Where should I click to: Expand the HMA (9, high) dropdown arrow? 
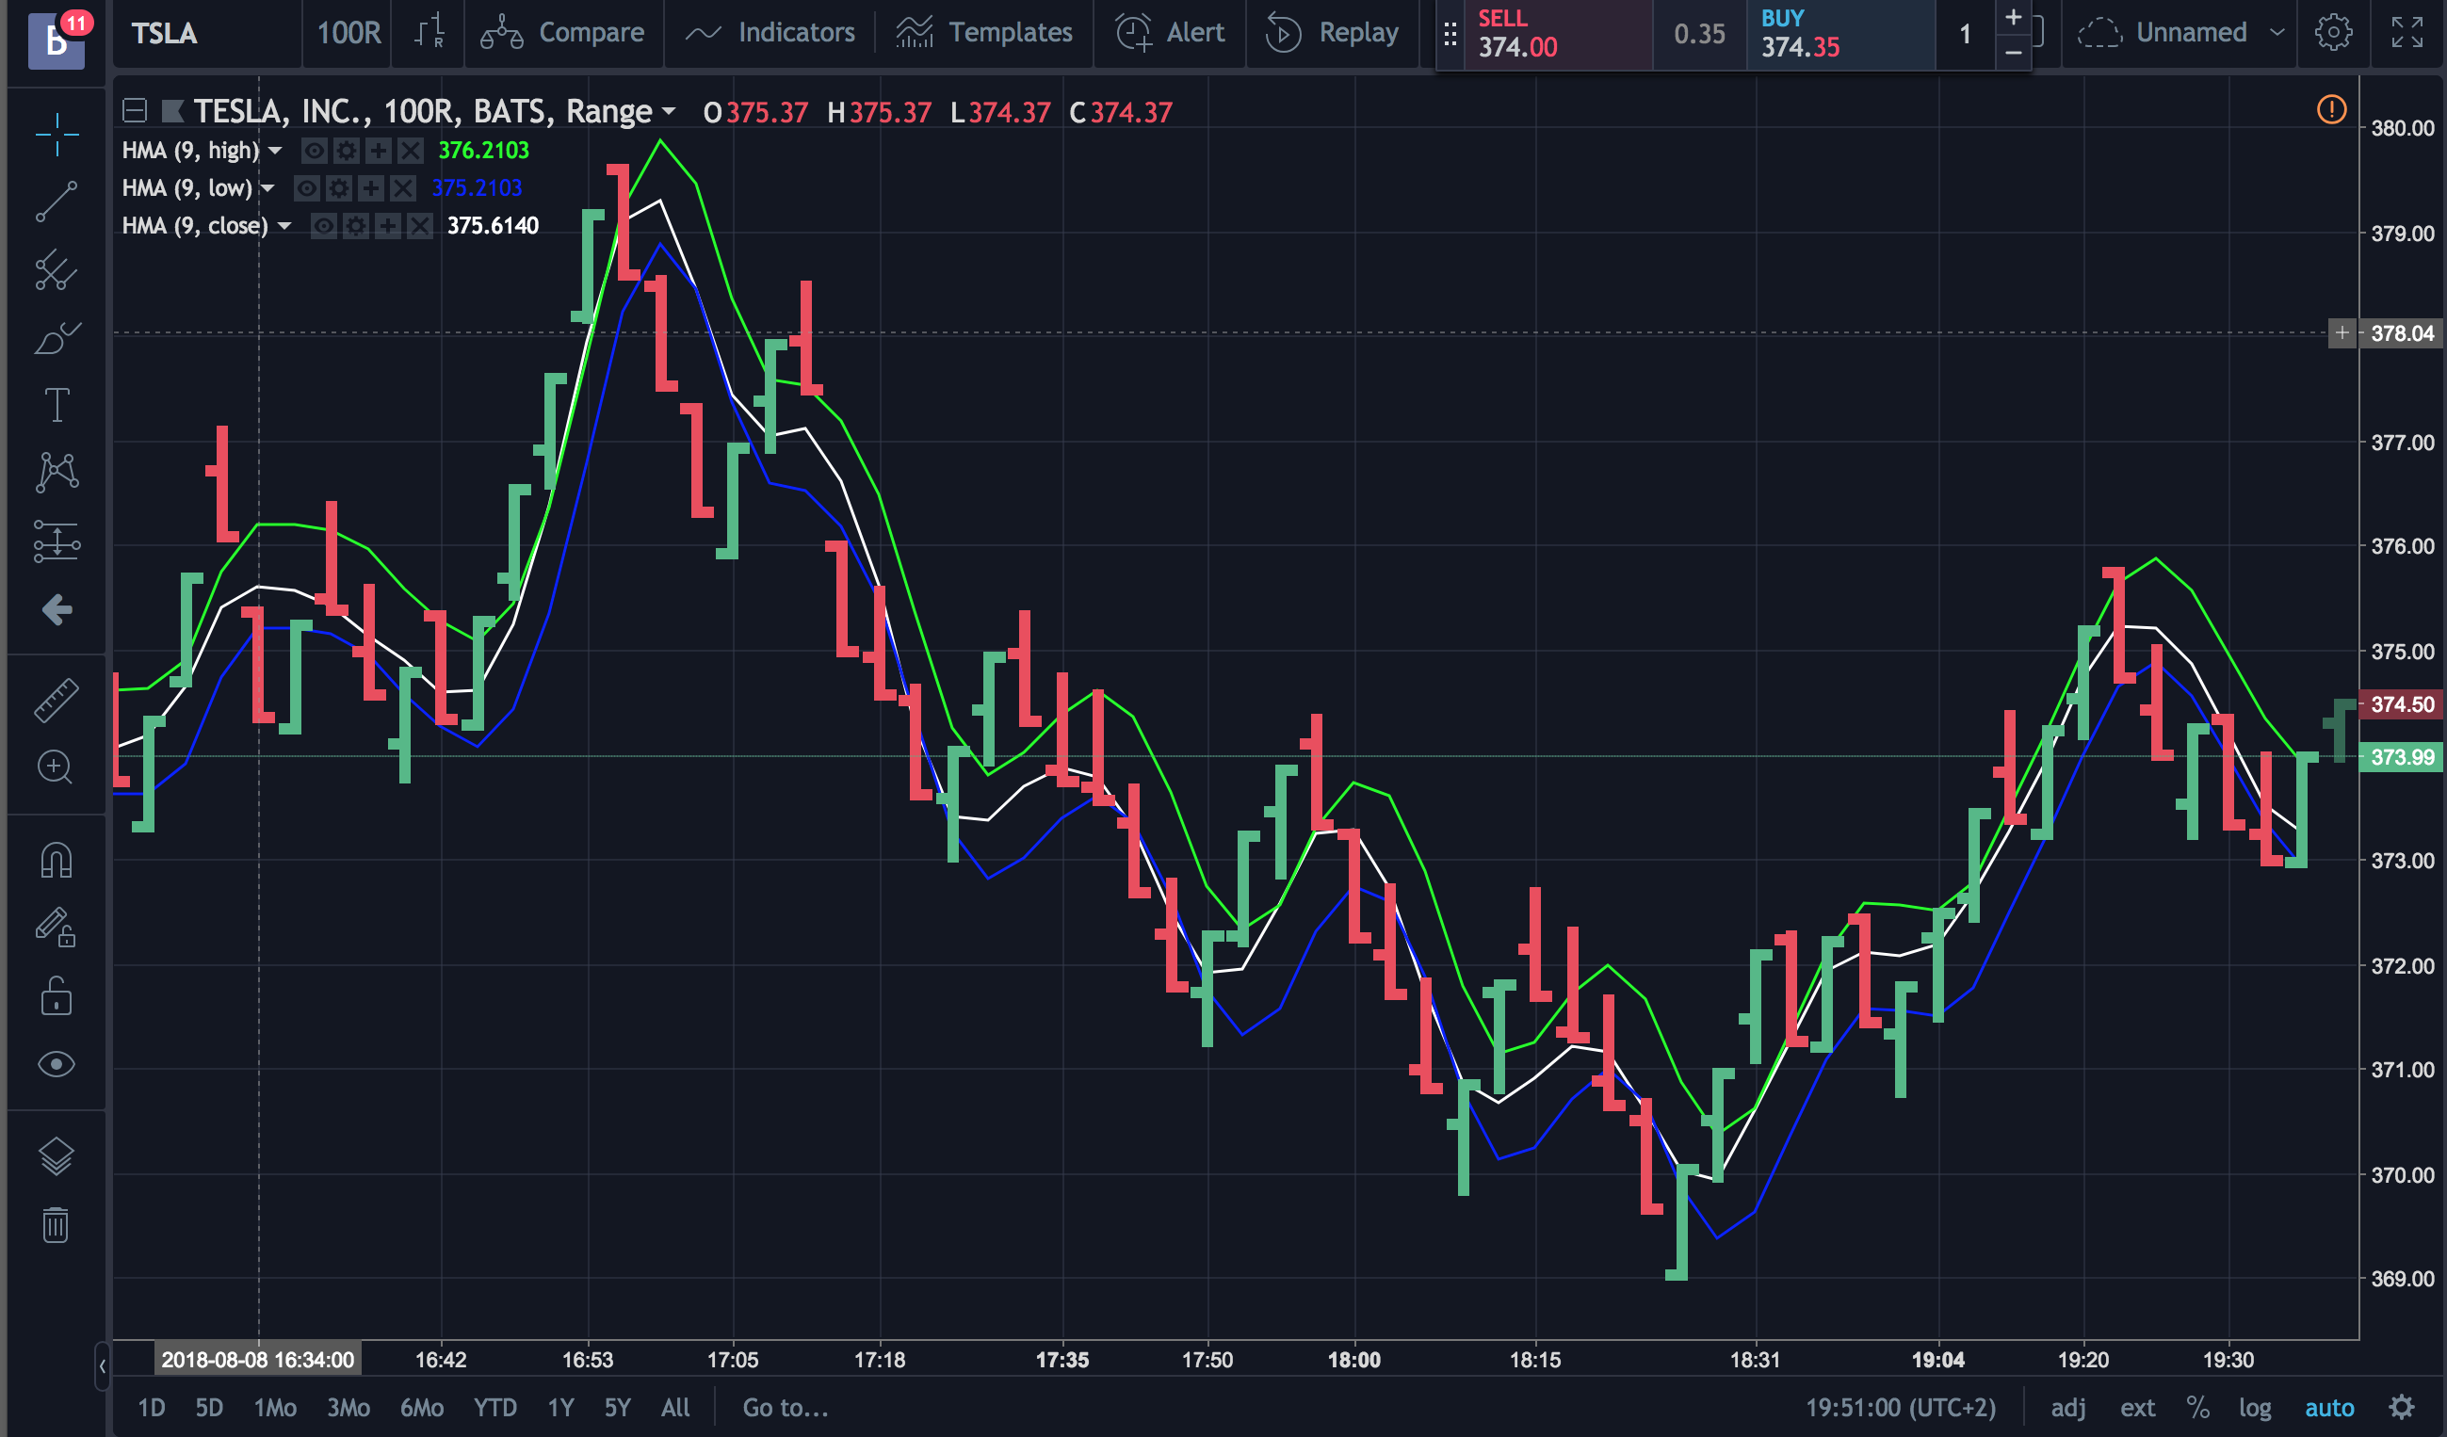point(275,151)
